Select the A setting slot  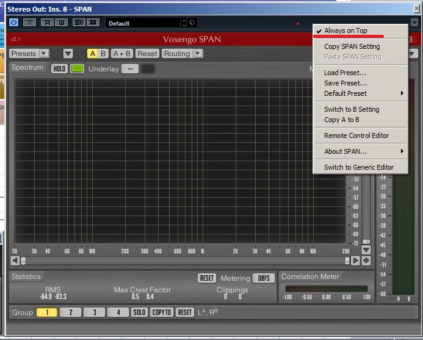[x=93, y=54]
